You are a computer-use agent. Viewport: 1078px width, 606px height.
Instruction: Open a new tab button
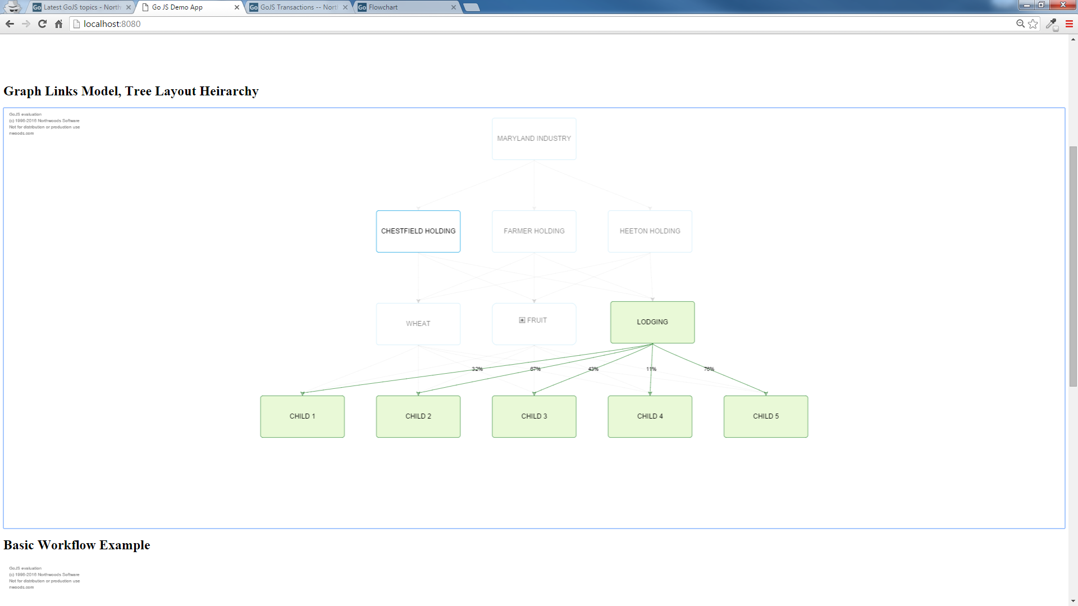pyautogui.click(x=472, y=7)
